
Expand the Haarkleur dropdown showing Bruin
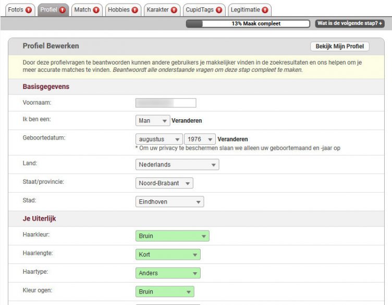pos(172,236)
